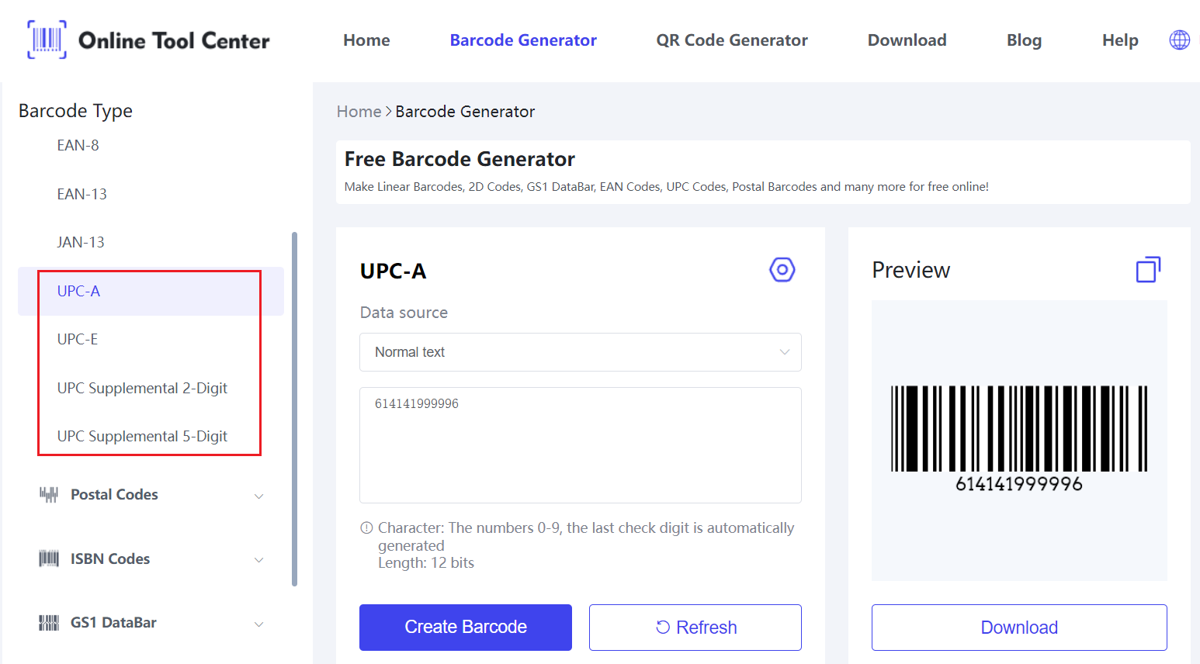Open the Barcode Generator menu item

(523, 40)
